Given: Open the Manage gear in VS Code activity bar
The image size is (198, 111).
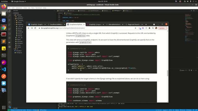Looking at the screenshot, I should pyautogui.click(x=10, y=107).
